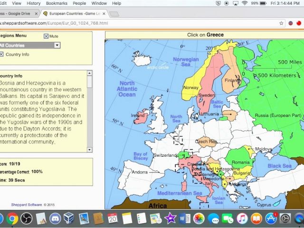
Task: Close the European Countries tab
Action: (104, 14)
